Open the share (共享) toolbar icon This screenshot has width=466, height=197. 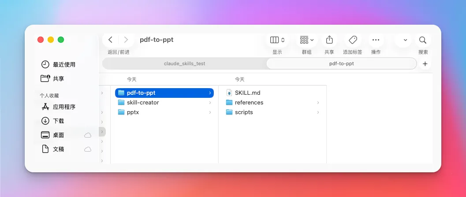(329, 40)
